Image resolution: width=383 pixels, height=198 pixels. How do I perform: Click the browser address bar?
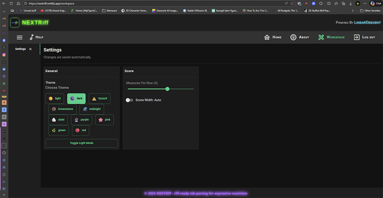point(150,3)
